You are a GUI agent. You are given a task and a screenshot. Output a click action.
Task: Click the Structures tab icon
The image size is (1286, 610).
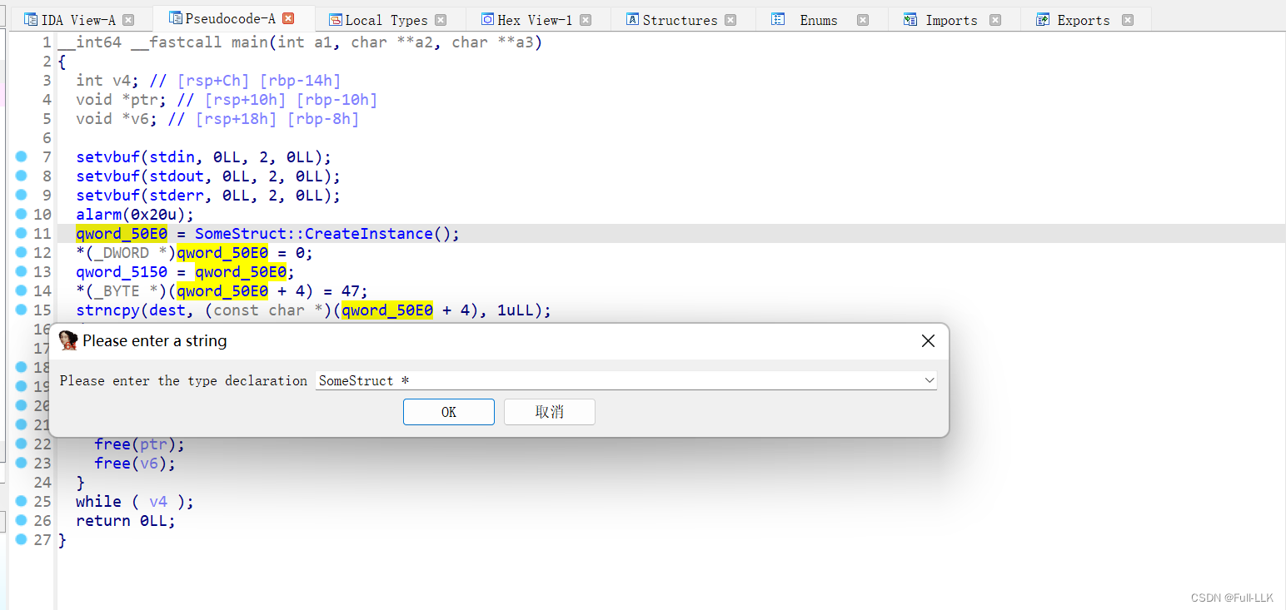pyautogui.click(x=633, y=20)
